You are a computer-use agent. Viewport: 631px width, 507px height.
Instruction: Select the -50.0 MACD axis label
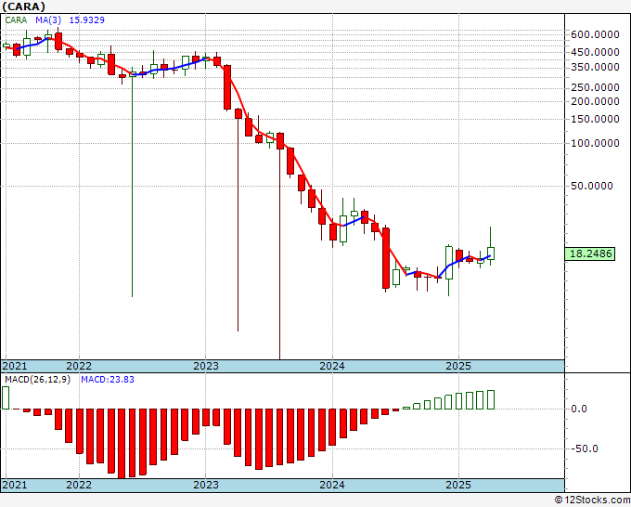pyautogui.click(x=585, y=448)
